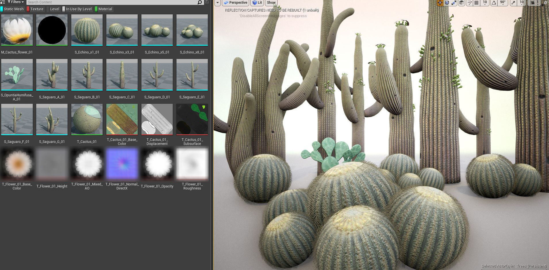549x270 pixels.
Task: Click the S_Saguaro_A_01 asset name label
Action: pos(52,97)
